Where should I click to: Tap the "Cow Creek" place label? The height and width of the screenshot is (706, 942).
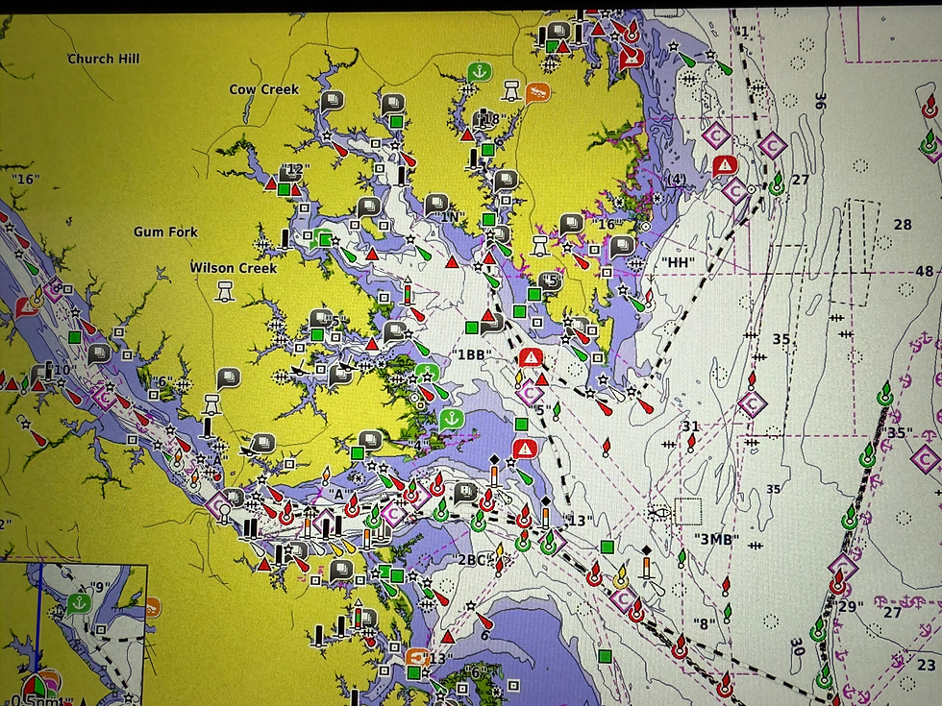point(263,89)
